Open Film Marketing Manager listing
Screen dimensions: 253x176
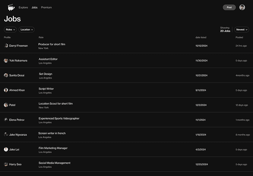click(x=53, y=148)
